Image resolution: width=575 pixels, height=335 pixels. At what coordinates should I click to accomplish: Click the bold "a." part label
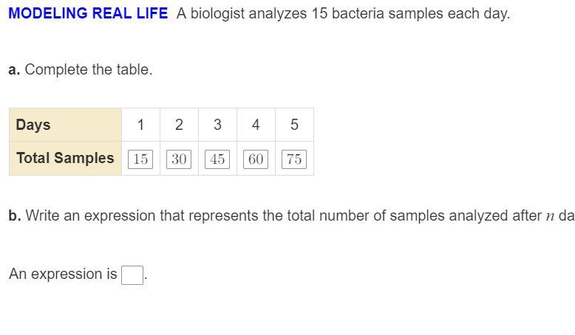15,70
